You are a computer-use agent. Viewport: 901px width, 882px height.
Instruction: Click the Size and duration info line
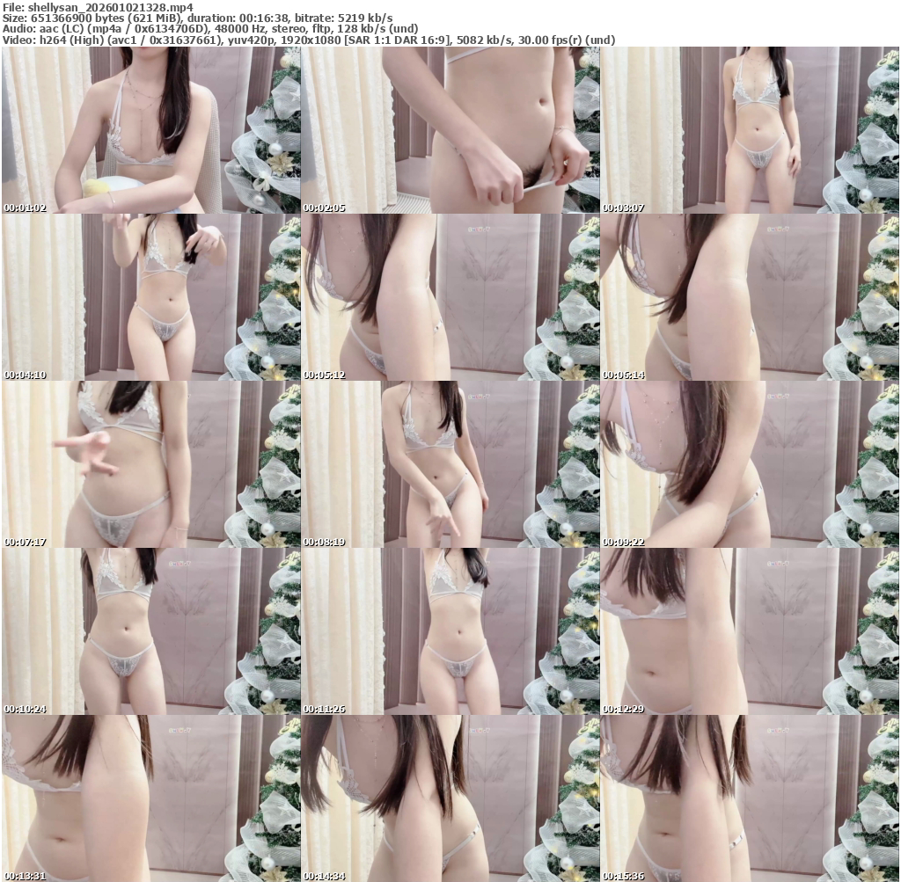pyautogui.click(x=198, y=18)
